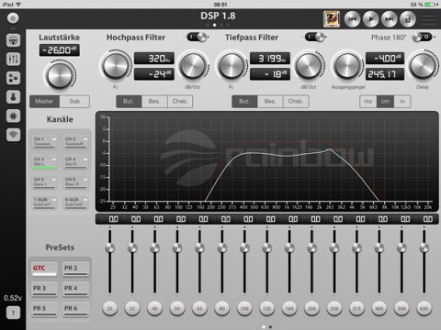The height and width of the screenshot is (330, 441).
Task: Choose Cheb. type for Tiefpass filter
Action: click(296, 101)
